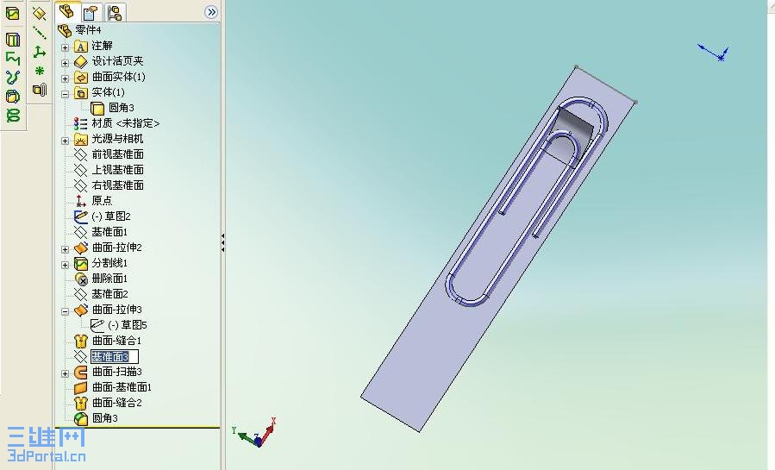Select 基准面2 reference plane
The image size is (775, 470).
[x=109, y=294]
